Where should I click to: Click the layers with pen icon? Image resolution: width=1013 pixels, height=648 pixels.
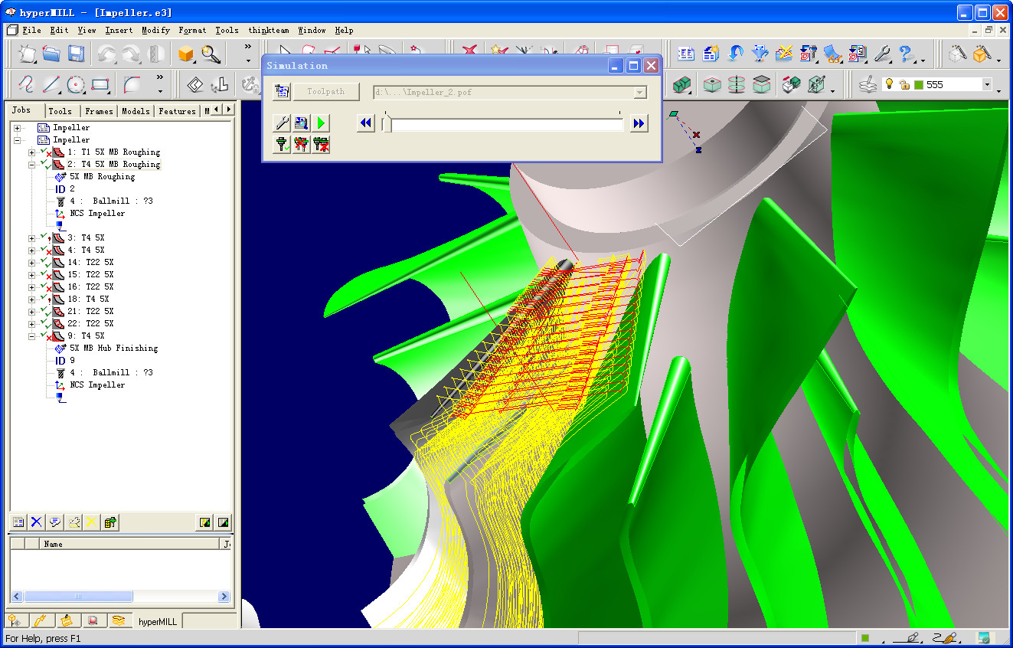[867, 84]
